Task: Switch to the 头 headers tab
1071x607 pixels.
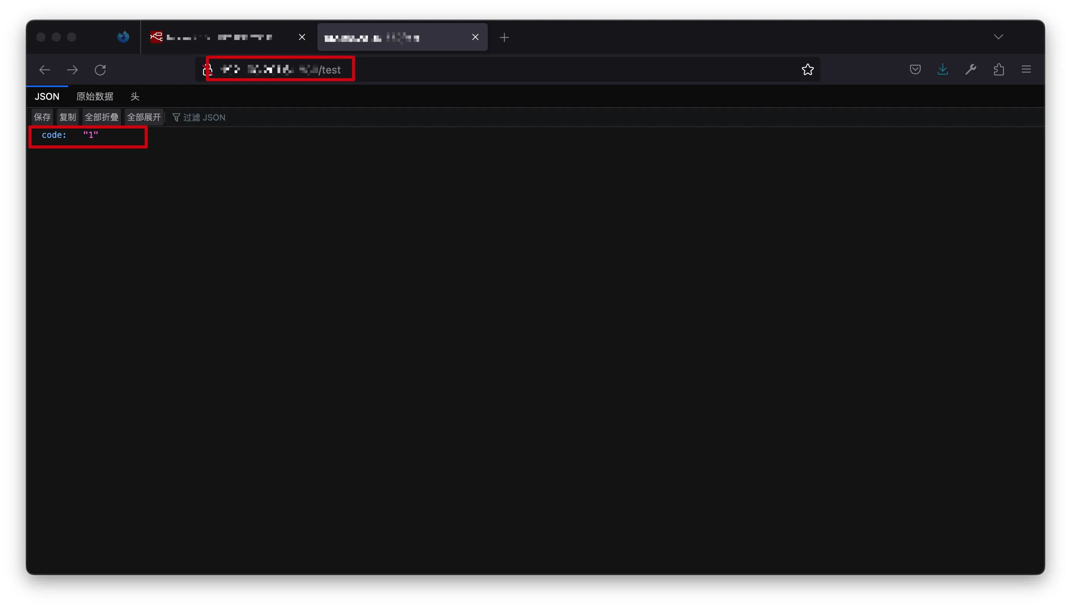Action: pos(135,97)
